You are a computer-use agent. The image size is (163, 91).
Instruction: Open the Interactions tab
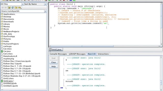pyautogui.click(x=103, y=54)
